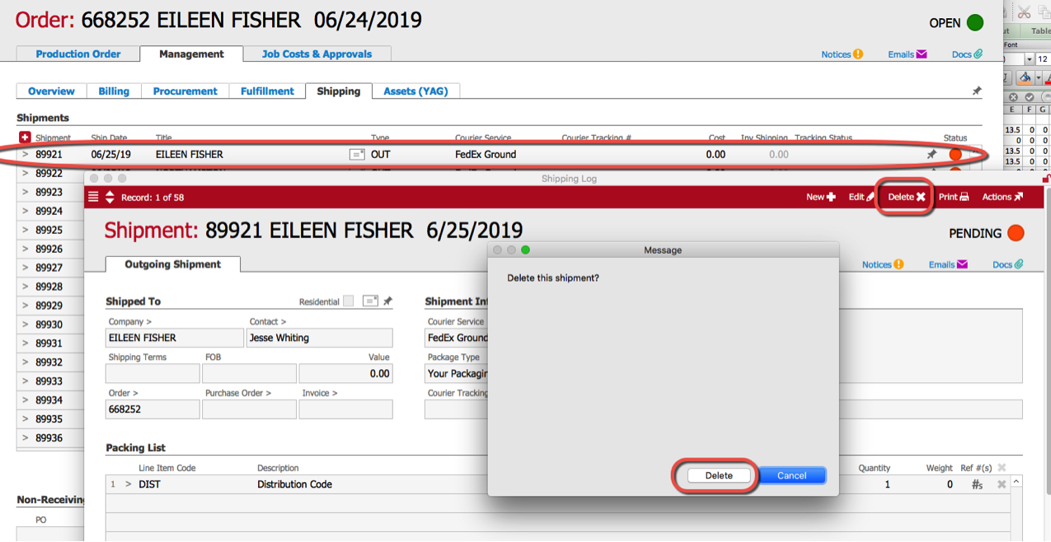Click the pin icon in shipment 89921 row

coord(931,154)
